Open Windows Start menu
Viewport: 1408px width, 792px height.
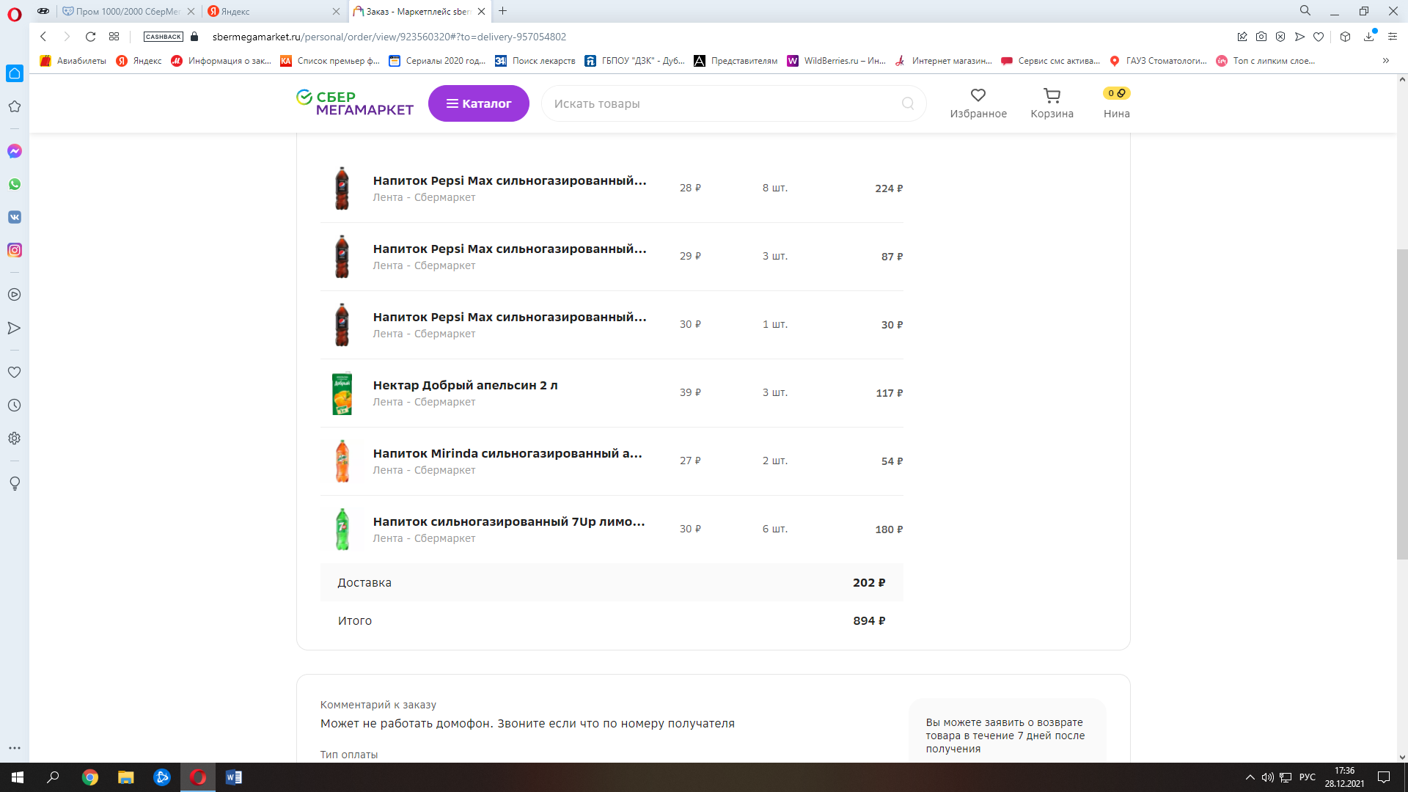(x=18, y=777)
